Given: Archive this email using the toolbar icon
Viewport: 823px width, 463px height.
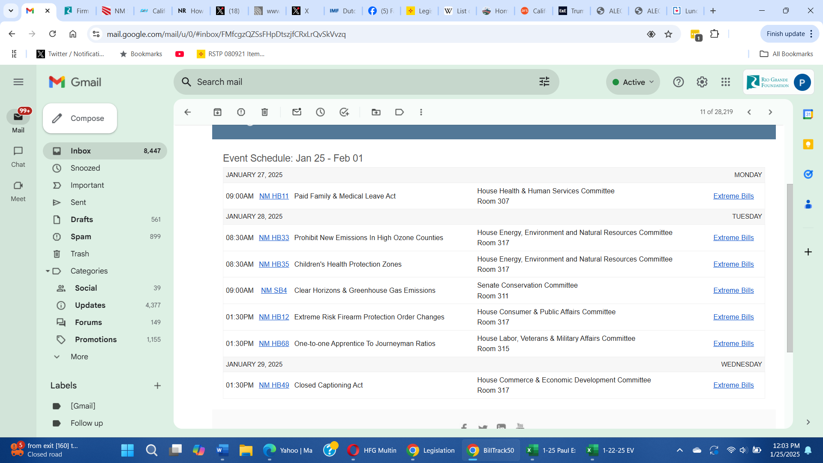Looking at the screenshot, I should point(217,112).
